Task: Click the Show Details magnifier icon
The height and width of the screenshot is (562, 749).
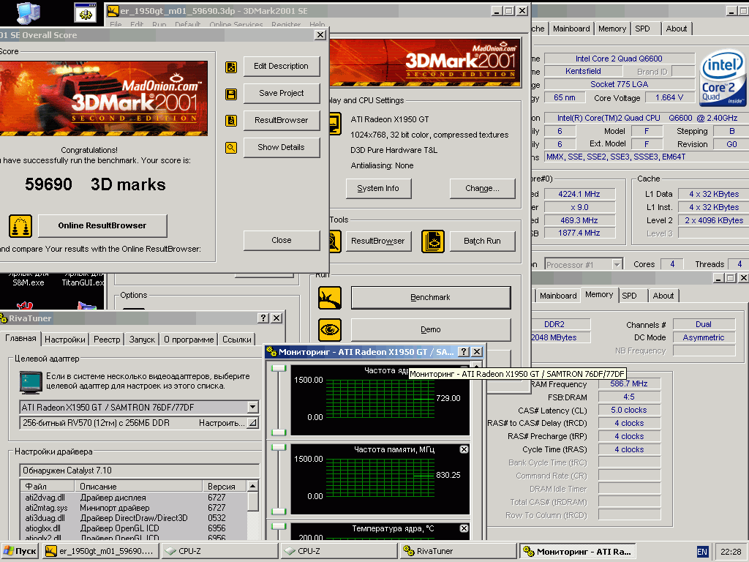Action: [231, 148]
